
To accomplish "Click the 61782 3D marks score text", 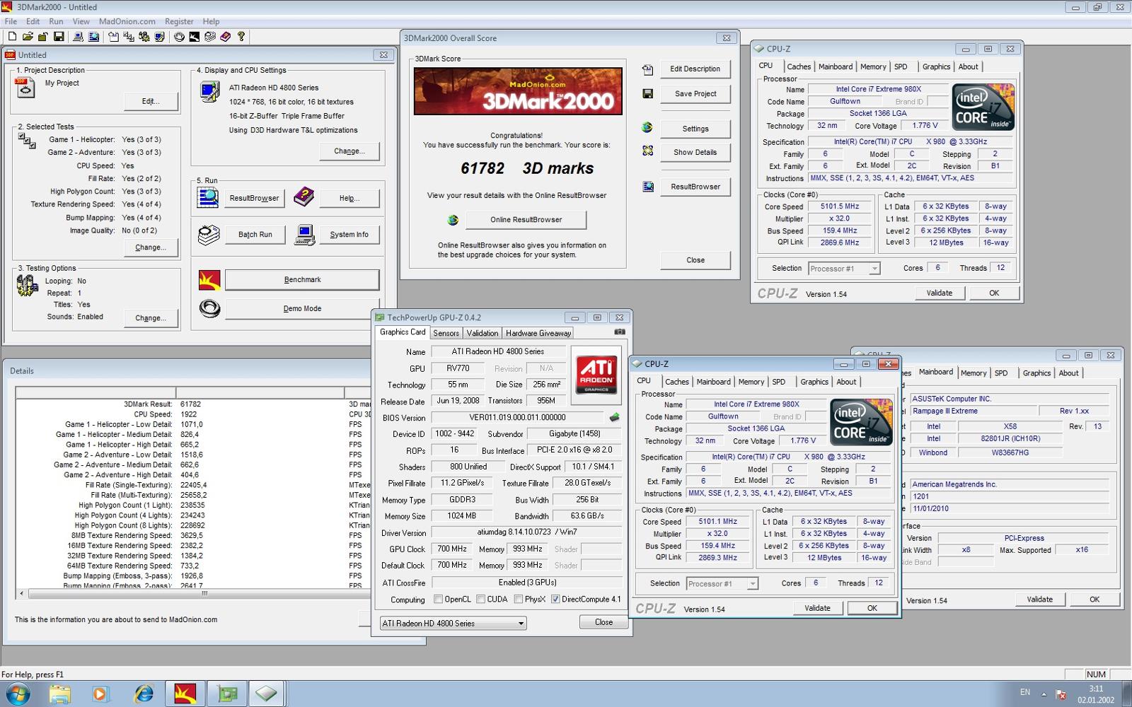I will 527,168.
